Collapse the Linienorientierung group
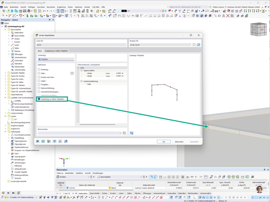270x202 pixels. pyautogui.click(x=82, y=81)
